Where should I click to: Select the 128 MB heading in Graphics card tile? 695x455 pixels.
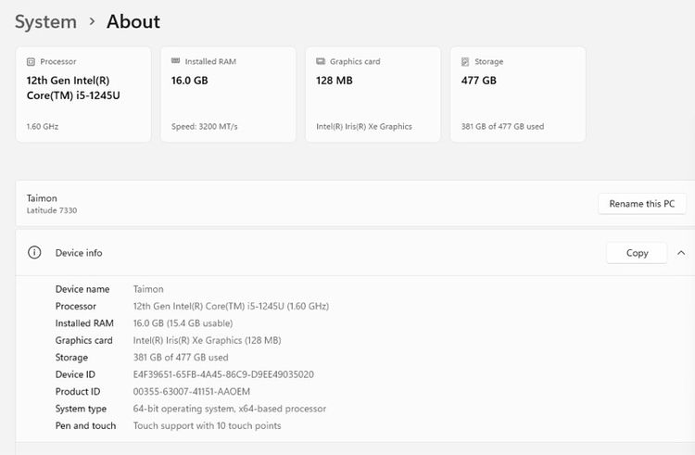point(335,81)
